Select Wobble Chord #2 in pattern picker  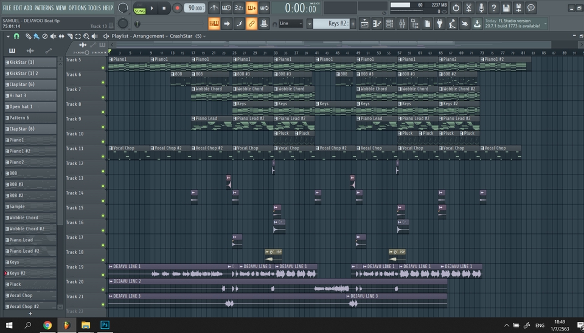[x=30, y=228]
